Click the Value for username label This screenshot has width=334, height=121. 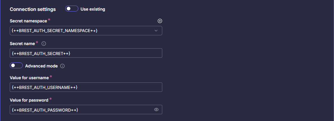[29, 78]
